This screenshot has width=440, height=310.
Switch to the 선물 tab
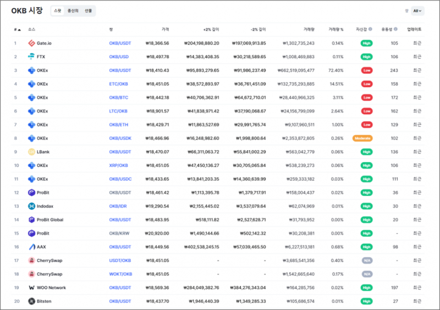pos(88,10)
